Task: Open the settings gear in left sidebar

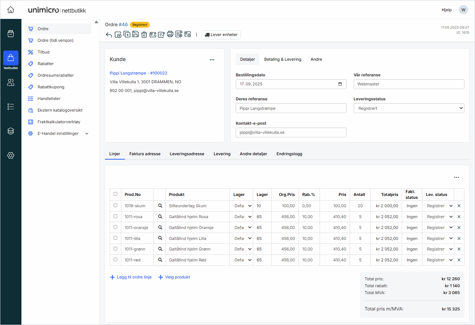Action: pos(11,156)
